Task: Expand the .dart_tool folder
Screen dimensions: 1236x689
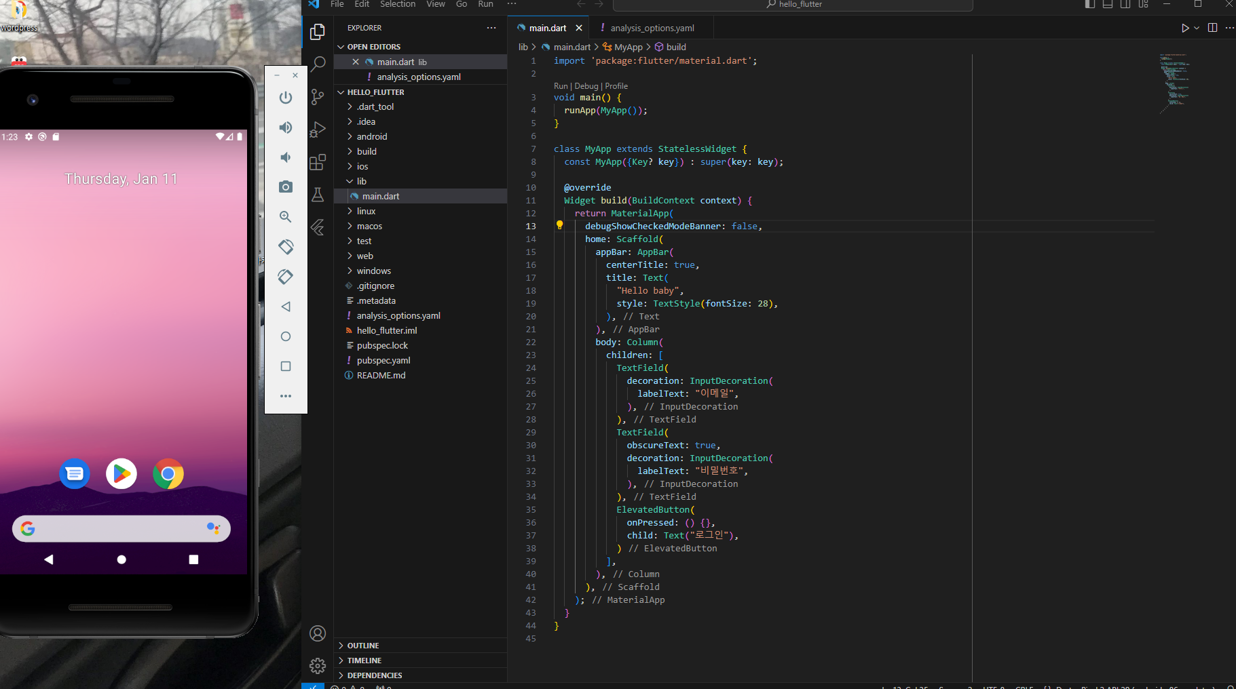Action: [x=421, y=106]
